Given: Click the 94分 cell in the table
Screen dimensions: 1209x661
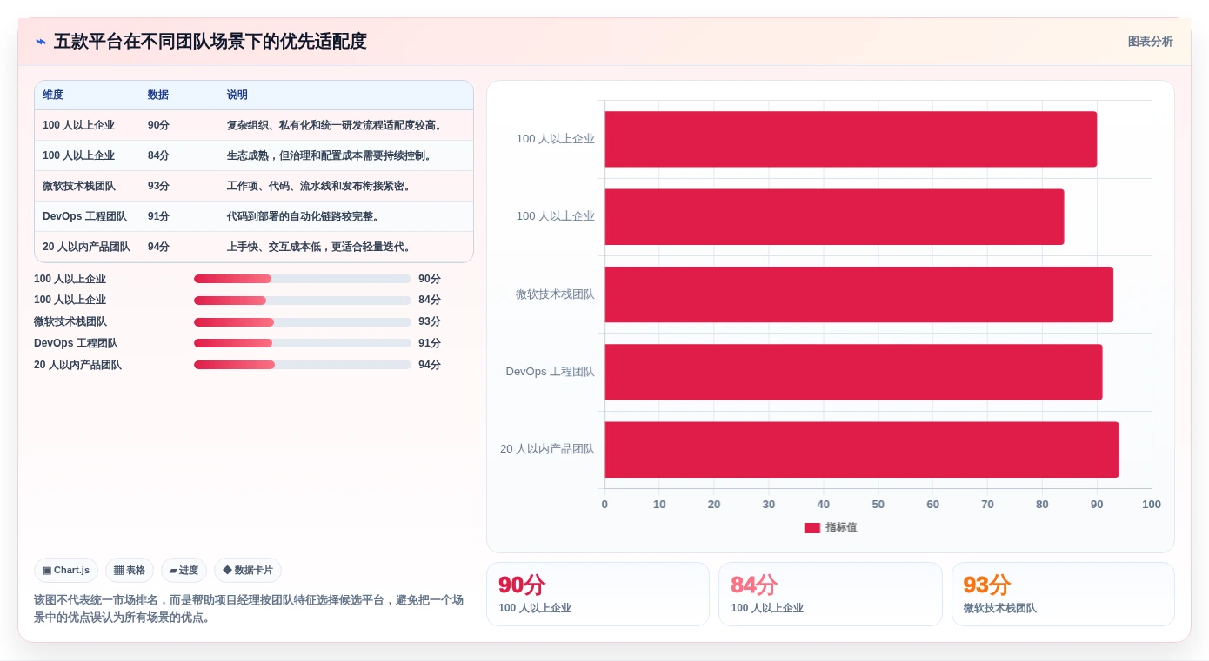Looking at the screenshot, I should click(158, 248).
